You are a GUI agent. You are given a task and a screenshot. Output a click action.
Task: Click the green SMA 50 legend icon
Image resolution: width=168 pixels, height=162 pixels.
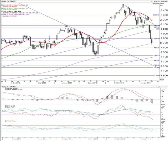2,8
